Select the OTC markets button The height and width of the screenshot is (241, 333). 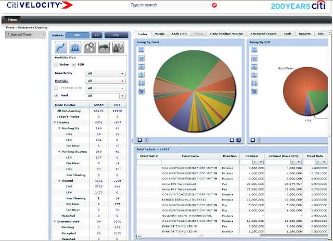[78, 35]
